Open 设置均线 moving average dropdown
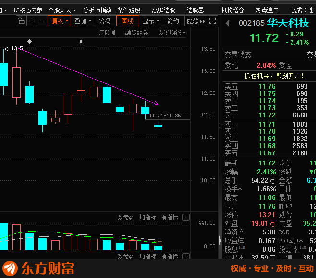The height and width of the screenshot is (278, 316). click(171, 33)
